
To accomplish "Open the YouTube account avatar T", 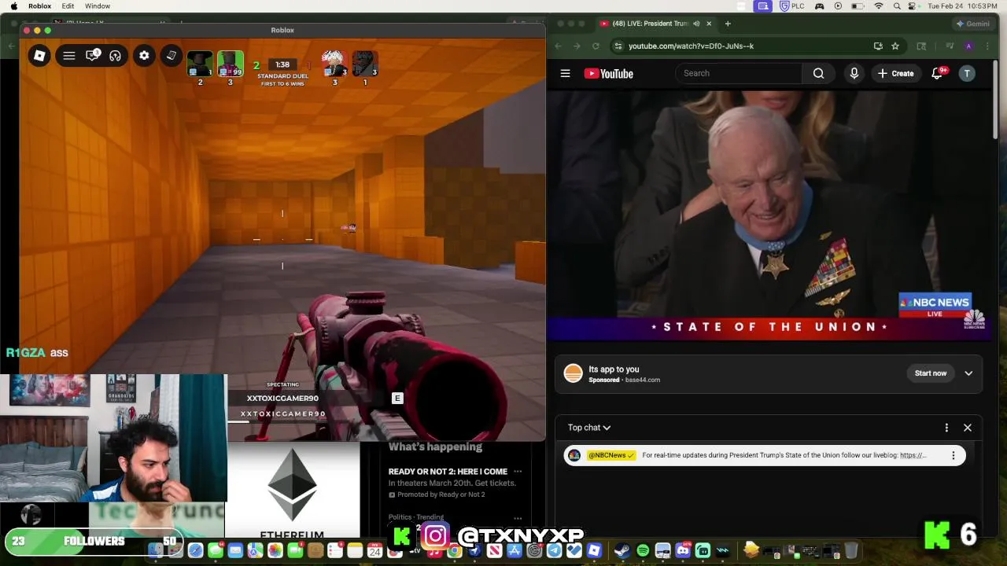I will click(x=967, y=73).
